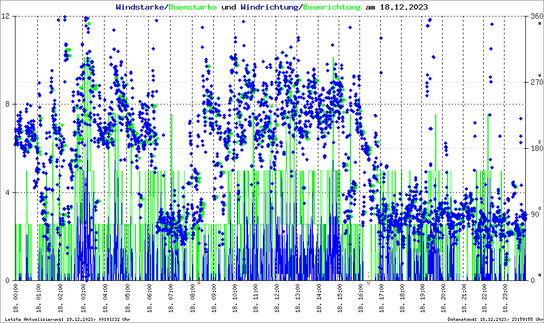Viewport: 544px width, 323px height.
Task: Click the red sunrise marker 'A' on the time axis
Action: [199, 283]
